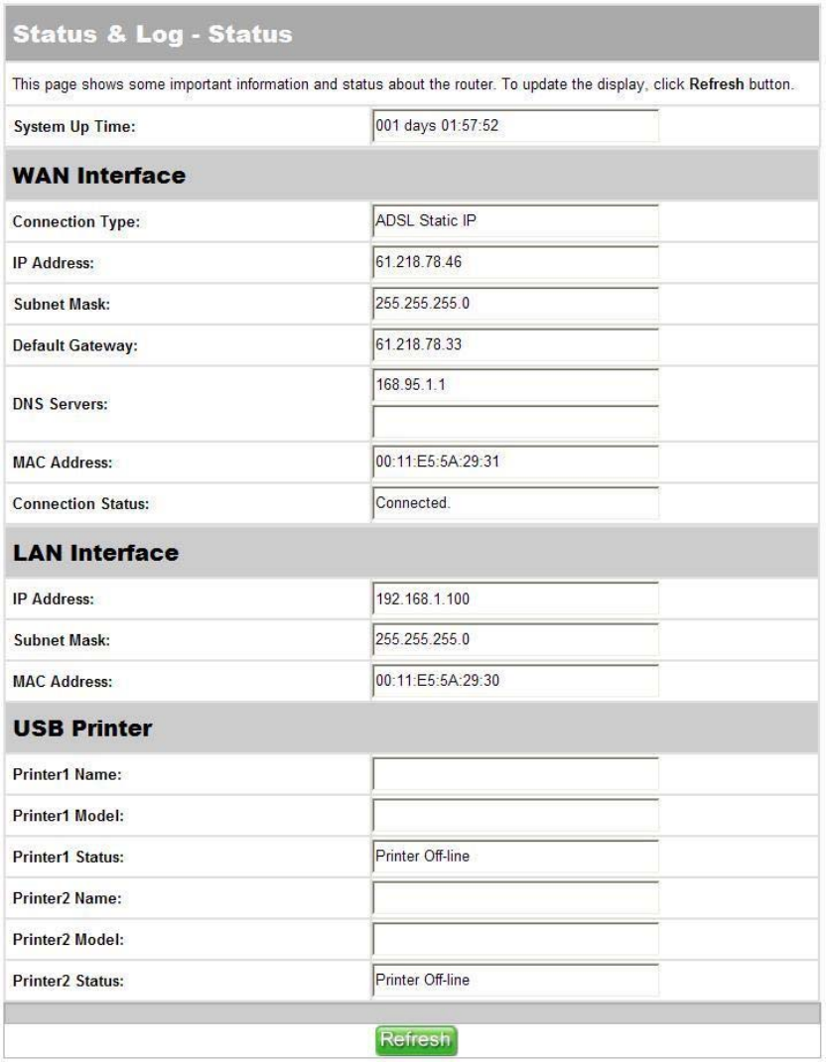The width and height of the screenshot is (826, 1062).
Task: Click the empty Printer2 Model field
Action: click(x=514, y=939)
